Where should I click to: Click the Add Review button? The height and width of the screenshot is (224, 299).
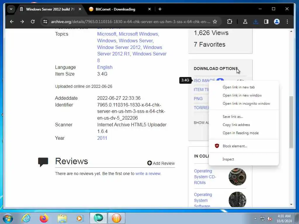[161, 163]
